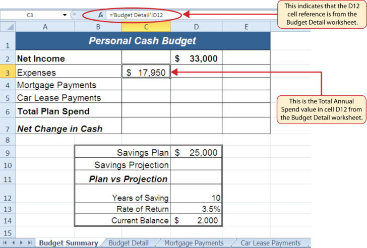Select column E header
The height and width of the screenshot is (248, 367).
(x=246, y=27)
